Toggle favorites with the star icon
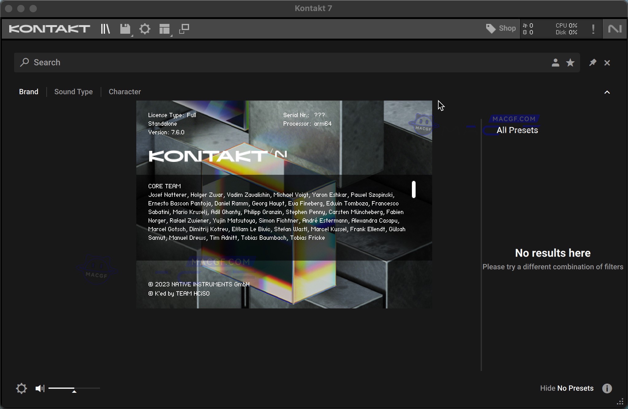This screenshot has width=628, height=409. point(570,63)
